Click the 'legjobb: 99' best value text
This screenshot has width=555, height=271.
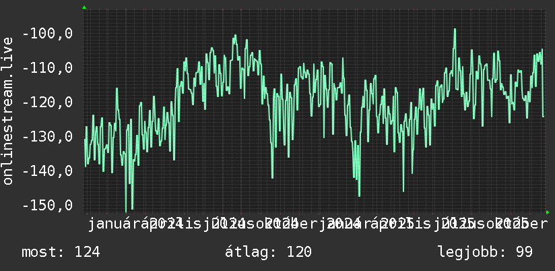tap(485, 252)
